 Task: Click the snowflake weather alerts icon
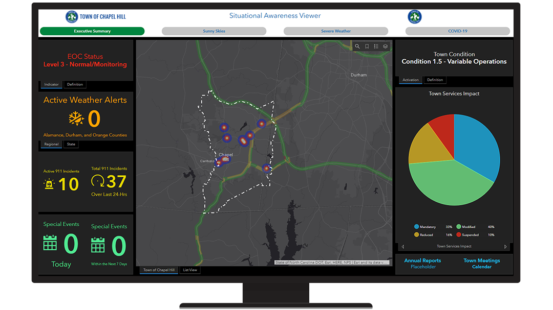coord(75,118)
